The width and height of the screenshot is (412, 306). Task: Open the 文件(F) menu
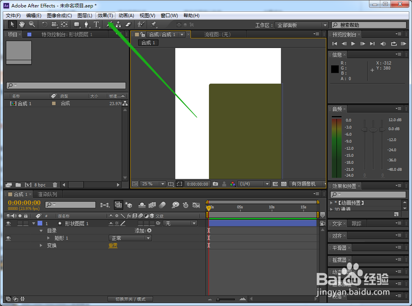13,16
